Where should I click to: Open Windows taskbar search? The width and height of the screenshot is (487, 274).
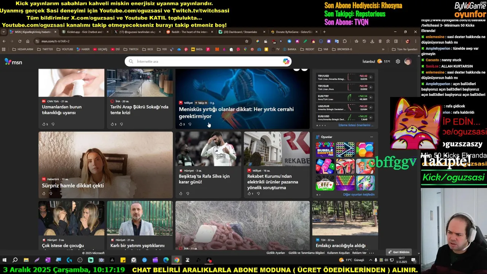coord(15,260)
